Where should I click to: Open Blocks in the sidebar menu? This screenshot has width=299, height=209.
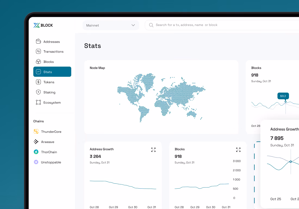52,62
